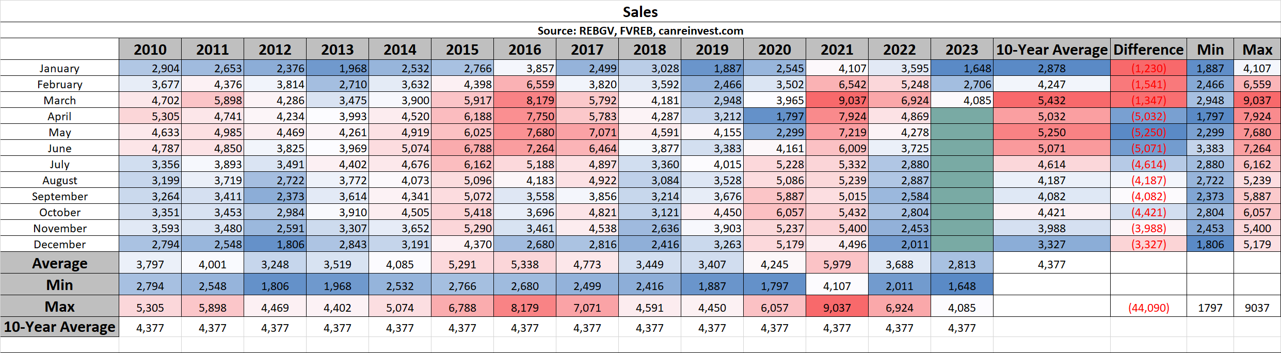Select the "Min" column header
Screen dimensions: 1281x353
click(1210, 50)
